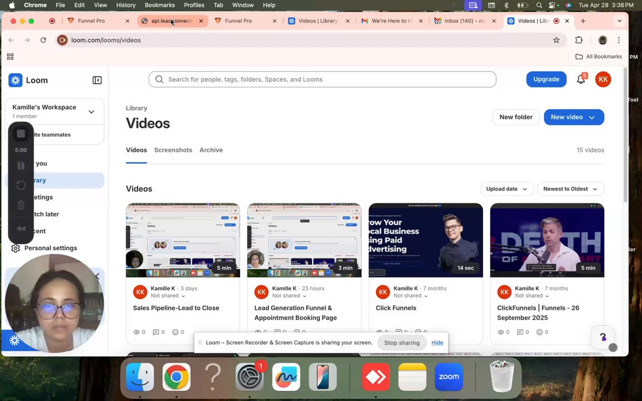The height and width of the screenshot is (401, 642).
Task: Open the Sales Pipeline-Lead to Close thumbnail
Action: pos(183,240)
